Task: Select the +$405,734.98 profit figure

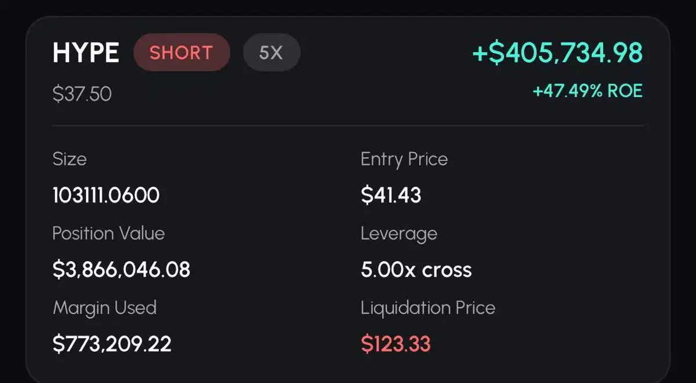Action: [x=557, y=53]
